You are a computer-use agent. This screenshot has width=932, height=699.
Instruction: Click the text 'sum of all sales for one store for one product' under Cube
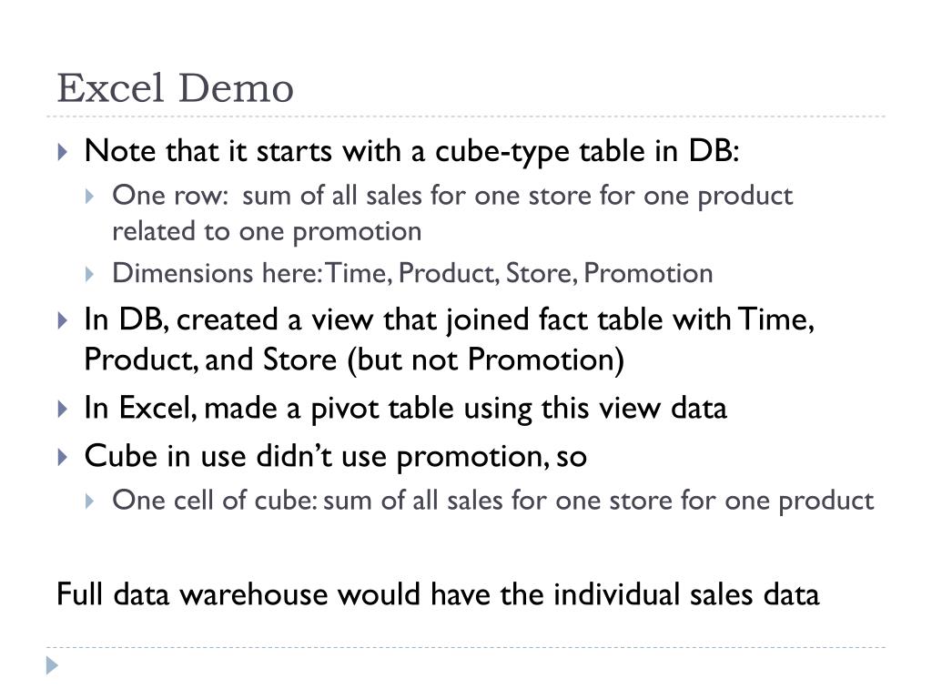(599, 501)
